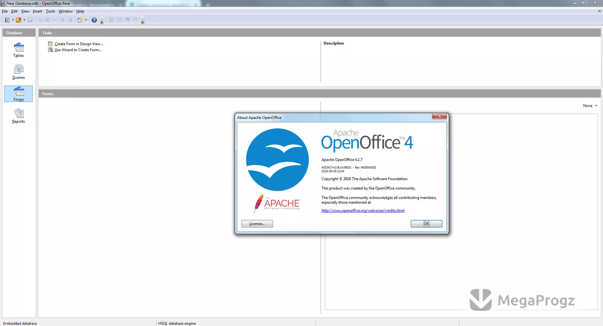Click the Sort Ascending icon
603x326 pixels.
pos(62,20)
